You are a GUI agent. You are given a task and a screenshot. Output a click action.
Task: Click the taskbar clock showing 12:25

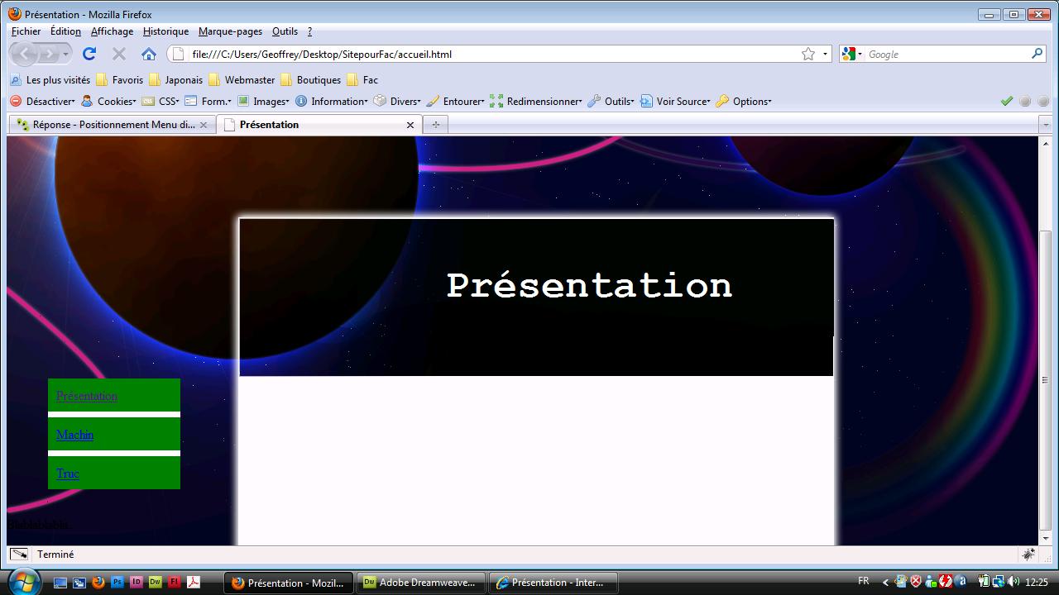pos(1036,582)
